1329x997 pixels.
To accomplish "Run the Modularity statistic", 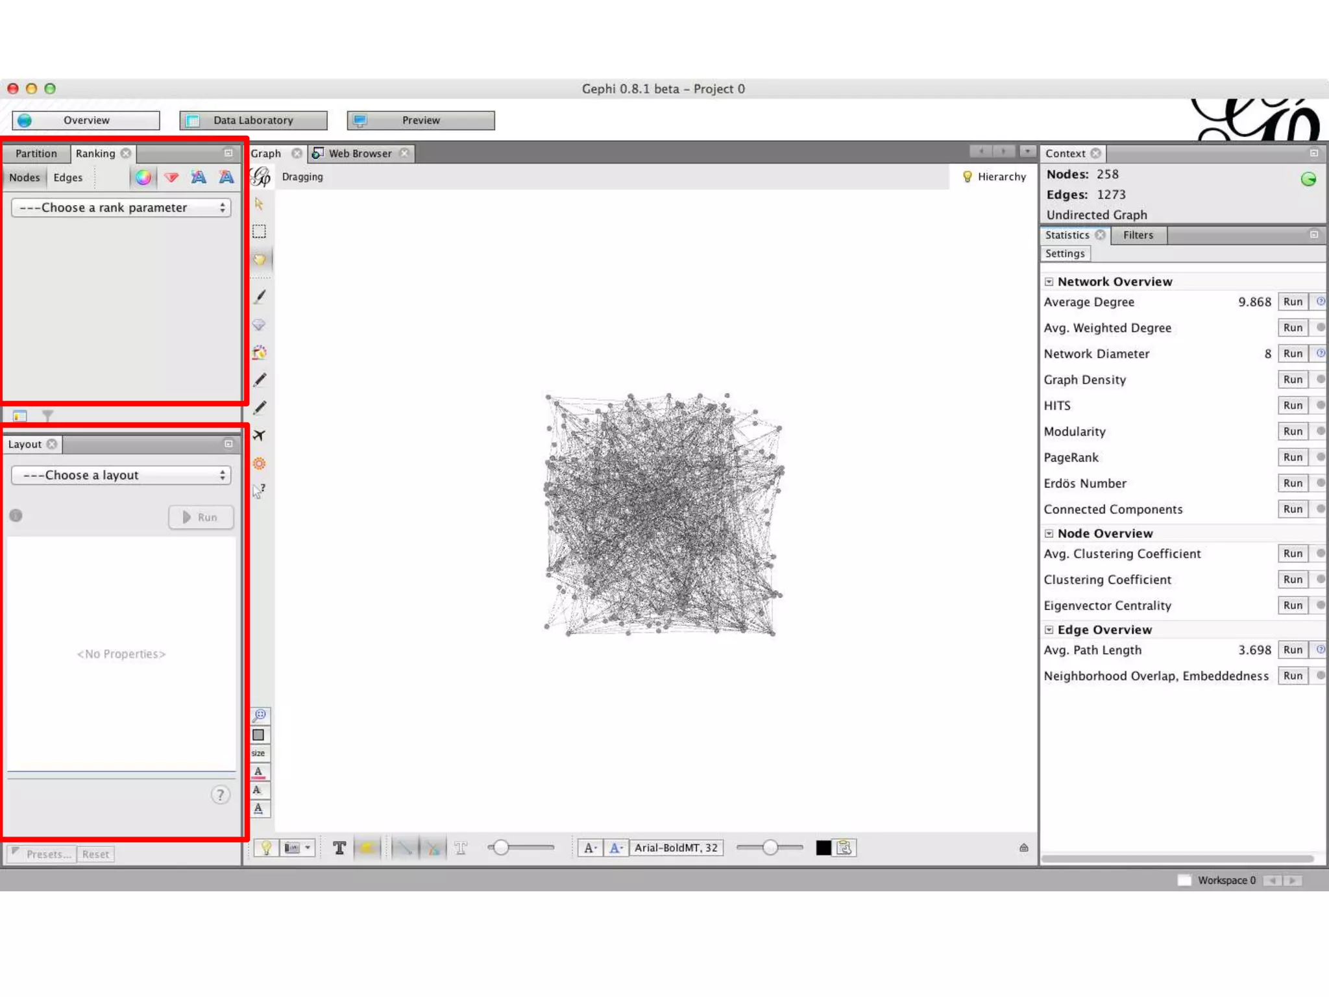I will (1292, 431).
